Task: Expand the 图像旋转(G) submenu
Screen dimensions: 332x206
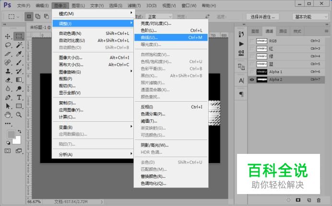Action: click(x=93, y=72)
